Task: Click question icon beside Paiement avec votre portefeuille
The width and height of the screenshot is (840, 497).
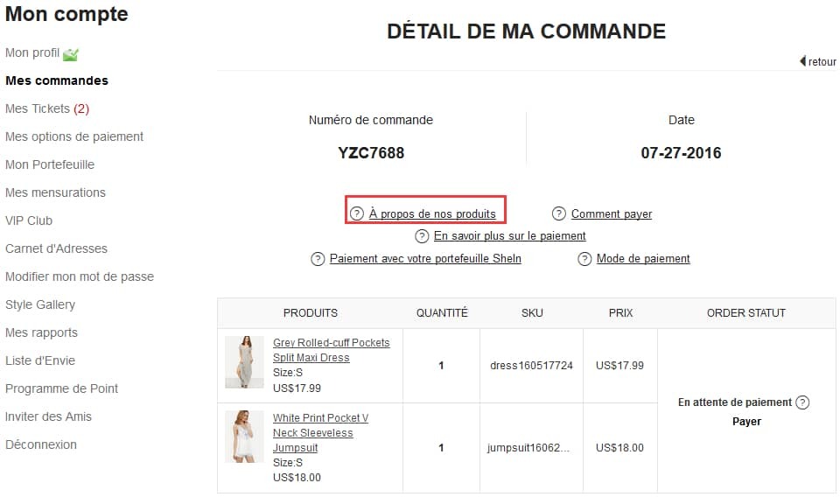Action: 318,259
